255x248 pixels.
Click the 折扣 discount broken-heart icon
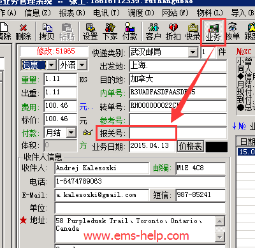(173, 32)
